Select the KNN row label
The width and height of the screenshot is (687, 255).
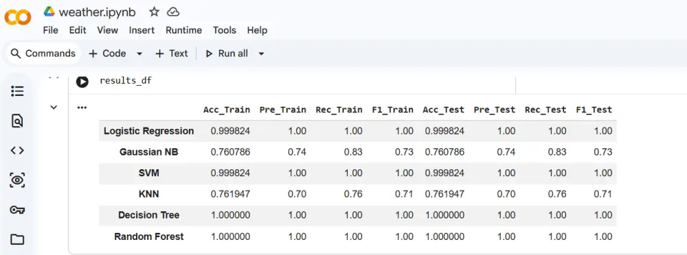pos(148,194)
